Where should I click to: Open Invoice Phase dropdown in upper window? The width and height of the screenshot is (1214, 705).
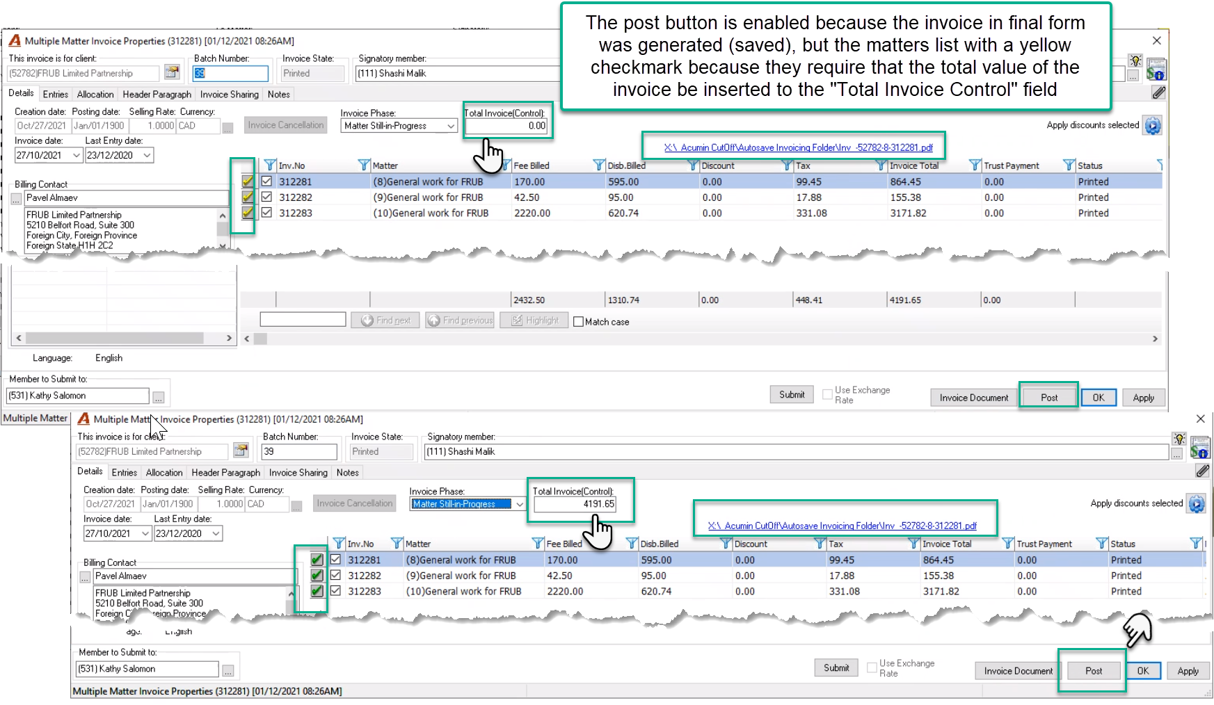tap(451, 126)
